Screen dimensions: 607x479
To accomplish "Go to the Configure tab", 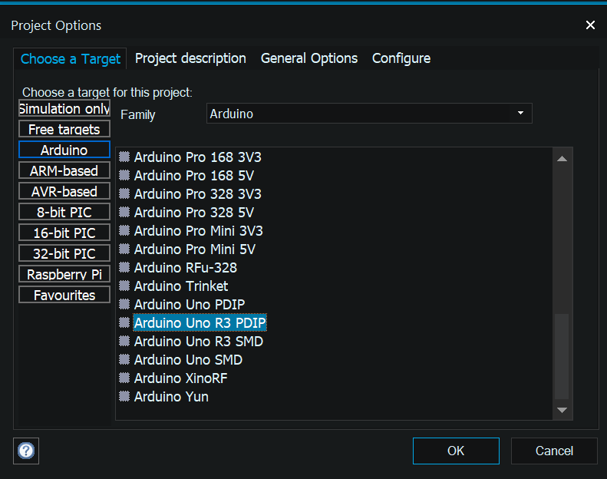I will click(x=401, y=58).
